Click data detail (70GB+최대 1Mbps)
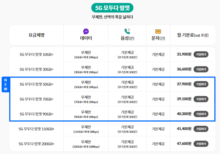The width and height of the screenshot is (220, 154). 86,102
